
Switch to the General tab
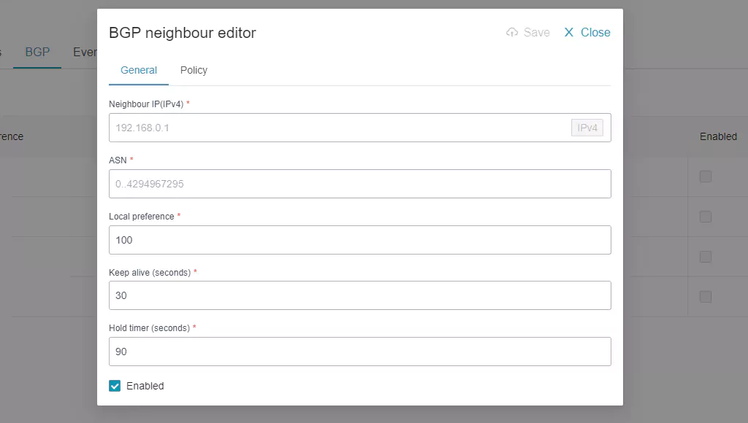[x=139, y=71]
